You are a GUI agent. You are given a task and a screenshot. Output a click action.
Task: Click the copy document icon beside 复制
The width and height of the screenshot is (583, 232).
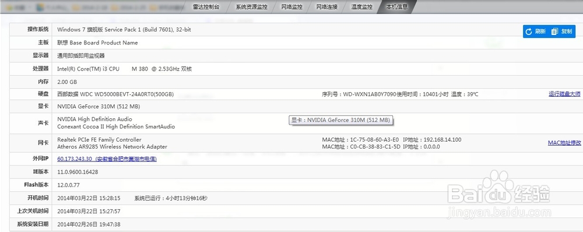click(555, 31)
